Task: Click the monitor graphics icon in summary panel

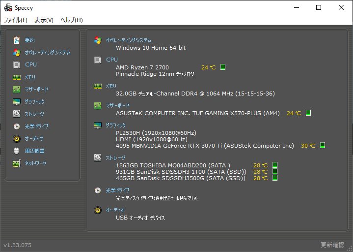Action: tap(98, 125)
